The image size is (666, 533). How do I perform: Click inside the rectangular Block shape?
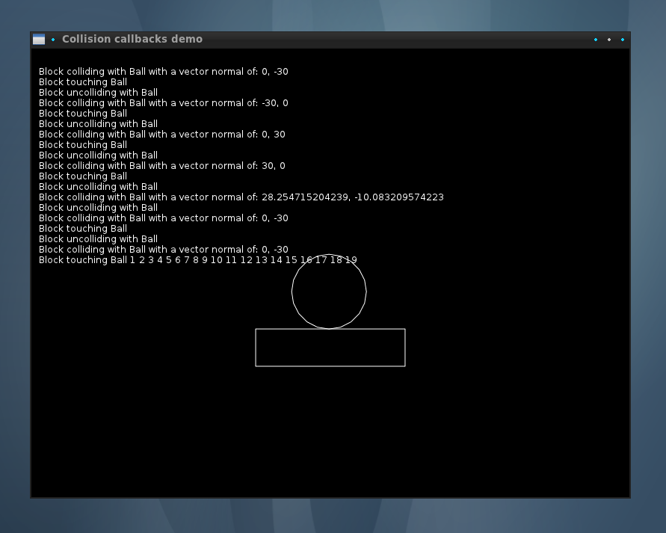coord(330,348)
